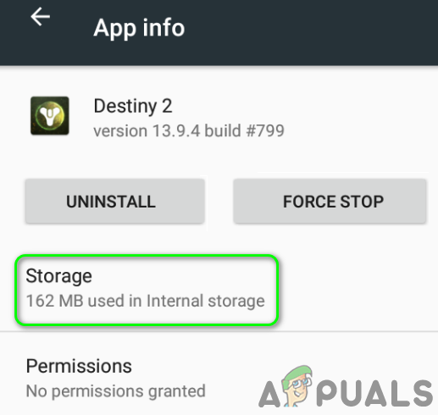Image resolution: width=438 pixels, height=415 pixels.
Task: Tap the 162 MB used in Internal storage text
Action: click(x=146, y=301)
